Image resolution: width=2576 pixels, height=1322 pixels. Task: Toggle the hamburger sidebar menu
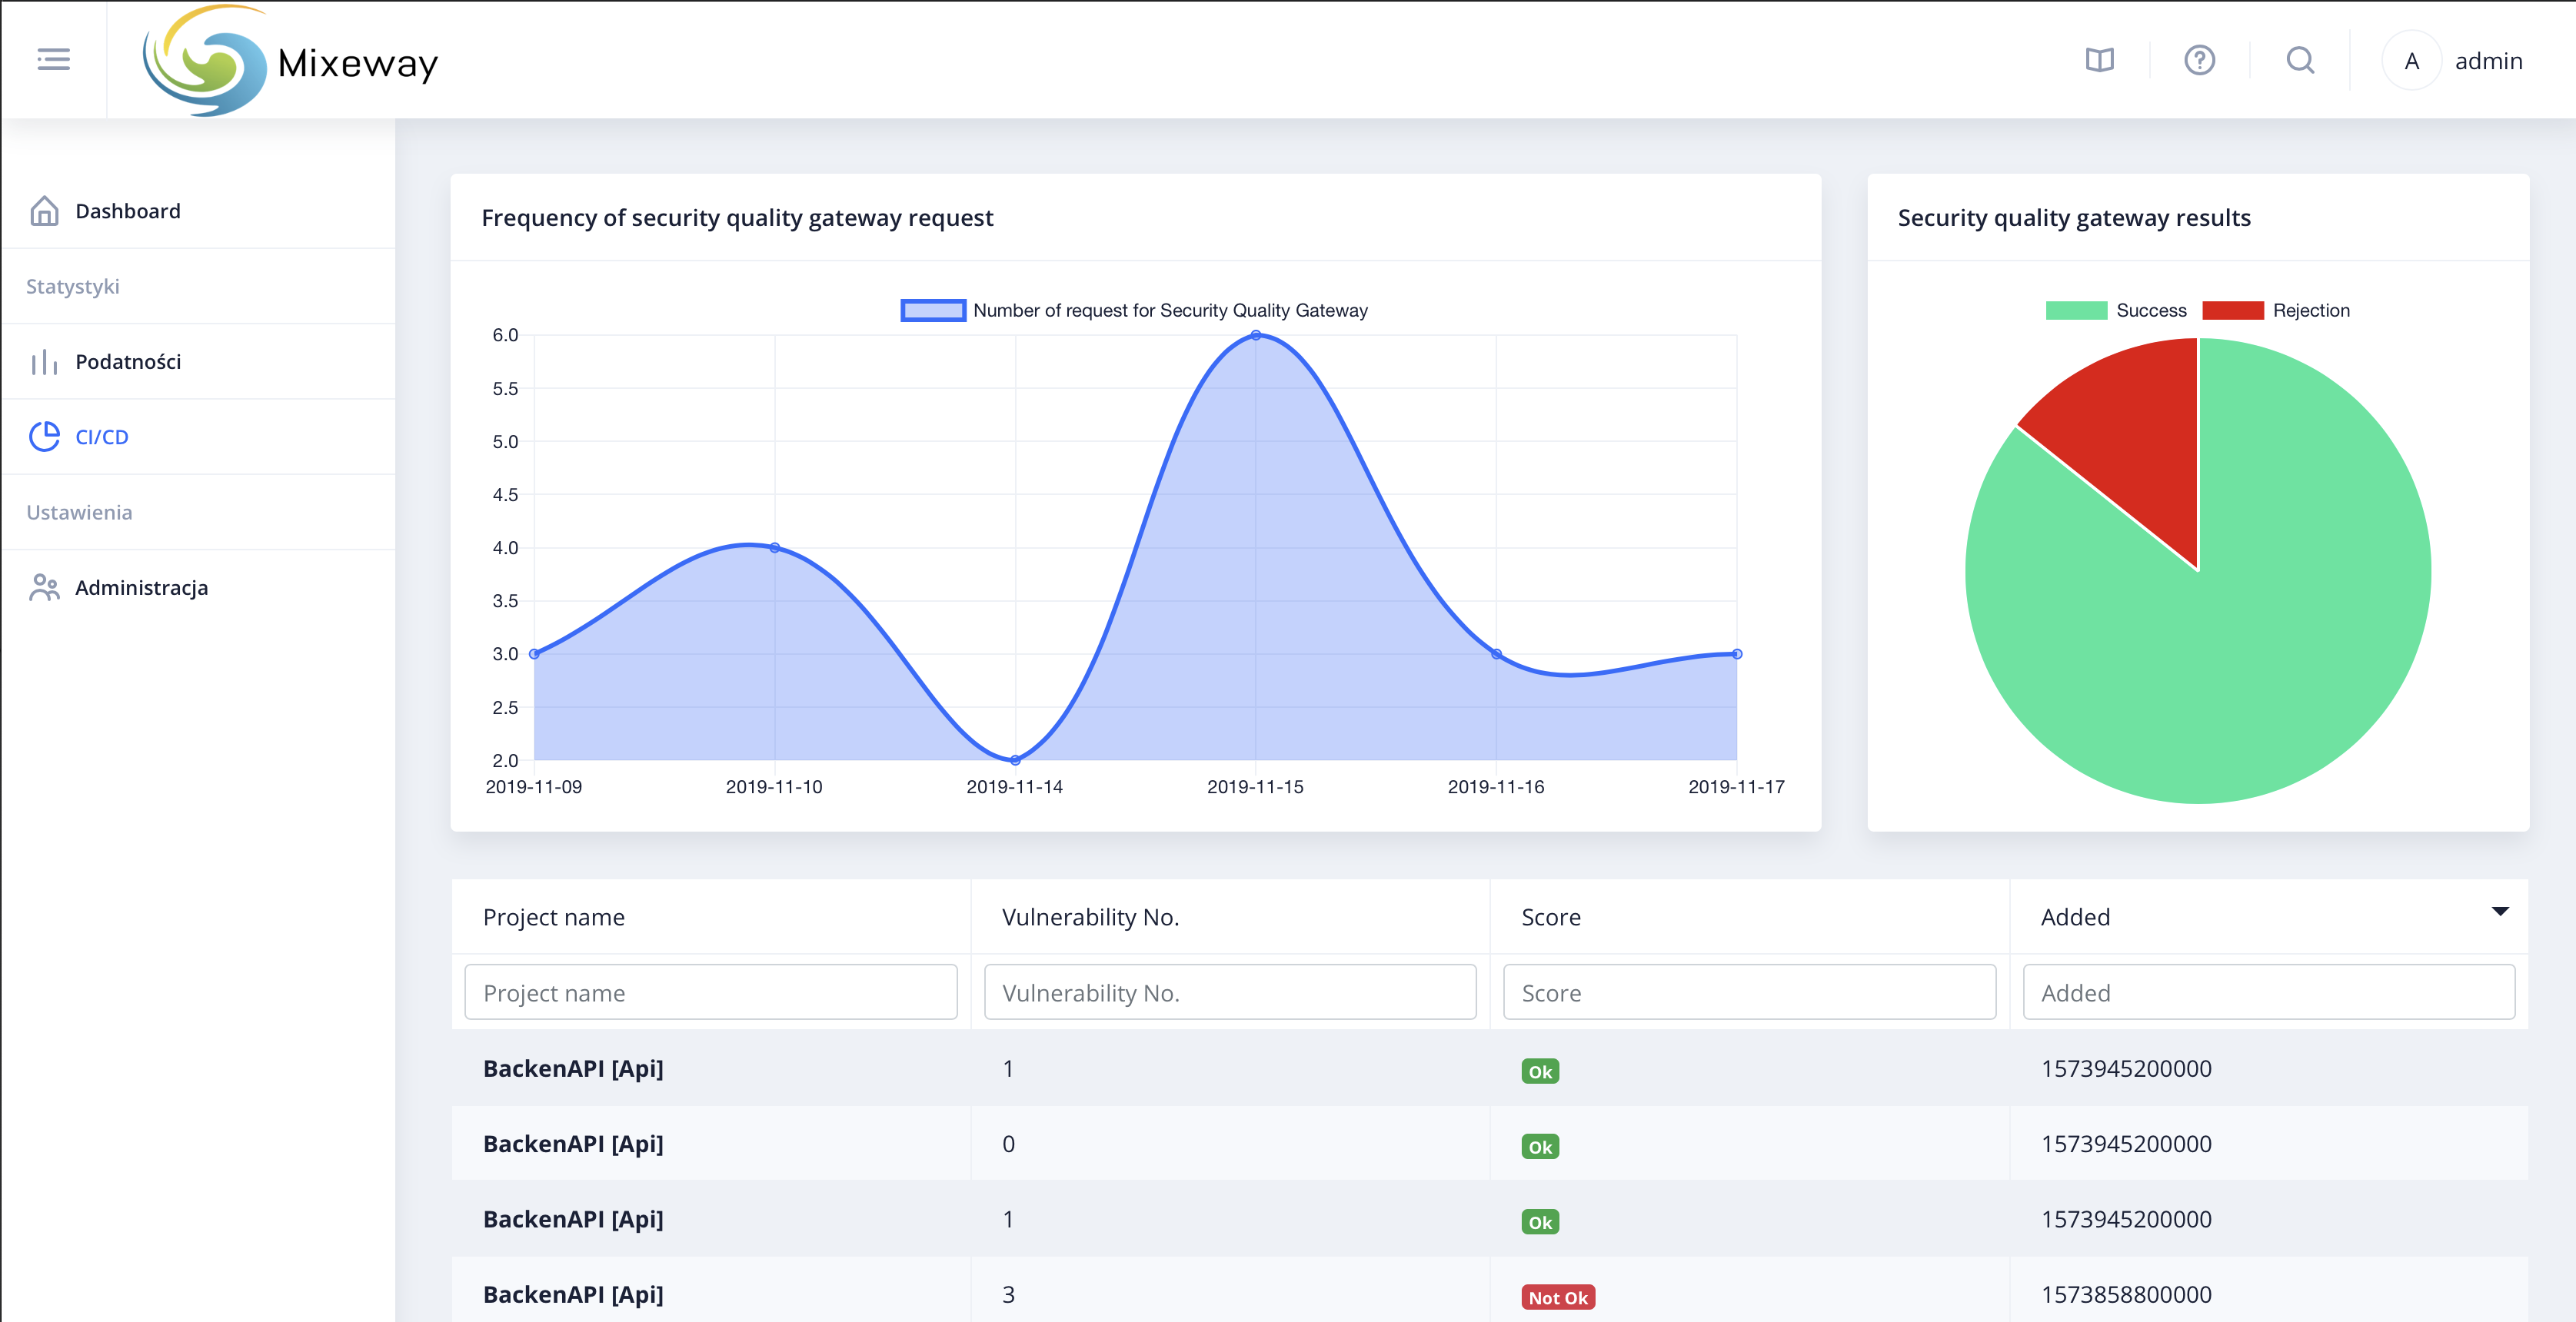(53, 60)
